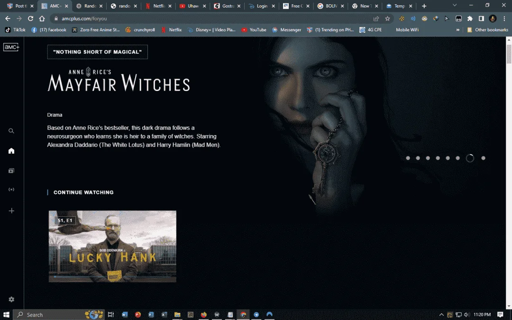Screen dimensions: 512x320
Task: Open the Other bookmarks folder
Action: click(x=487, y=30)
